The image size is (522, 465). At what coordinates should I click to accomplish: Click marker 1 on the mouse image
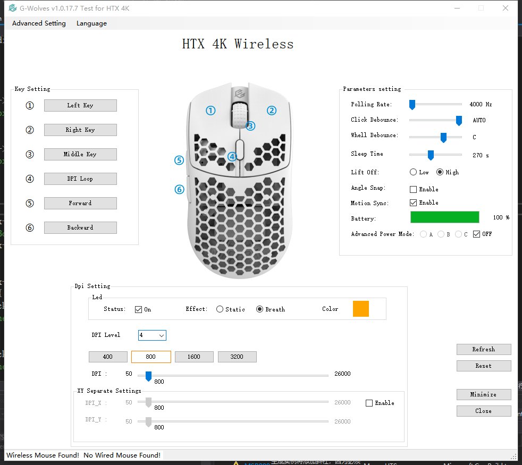[x=211, y=111]
